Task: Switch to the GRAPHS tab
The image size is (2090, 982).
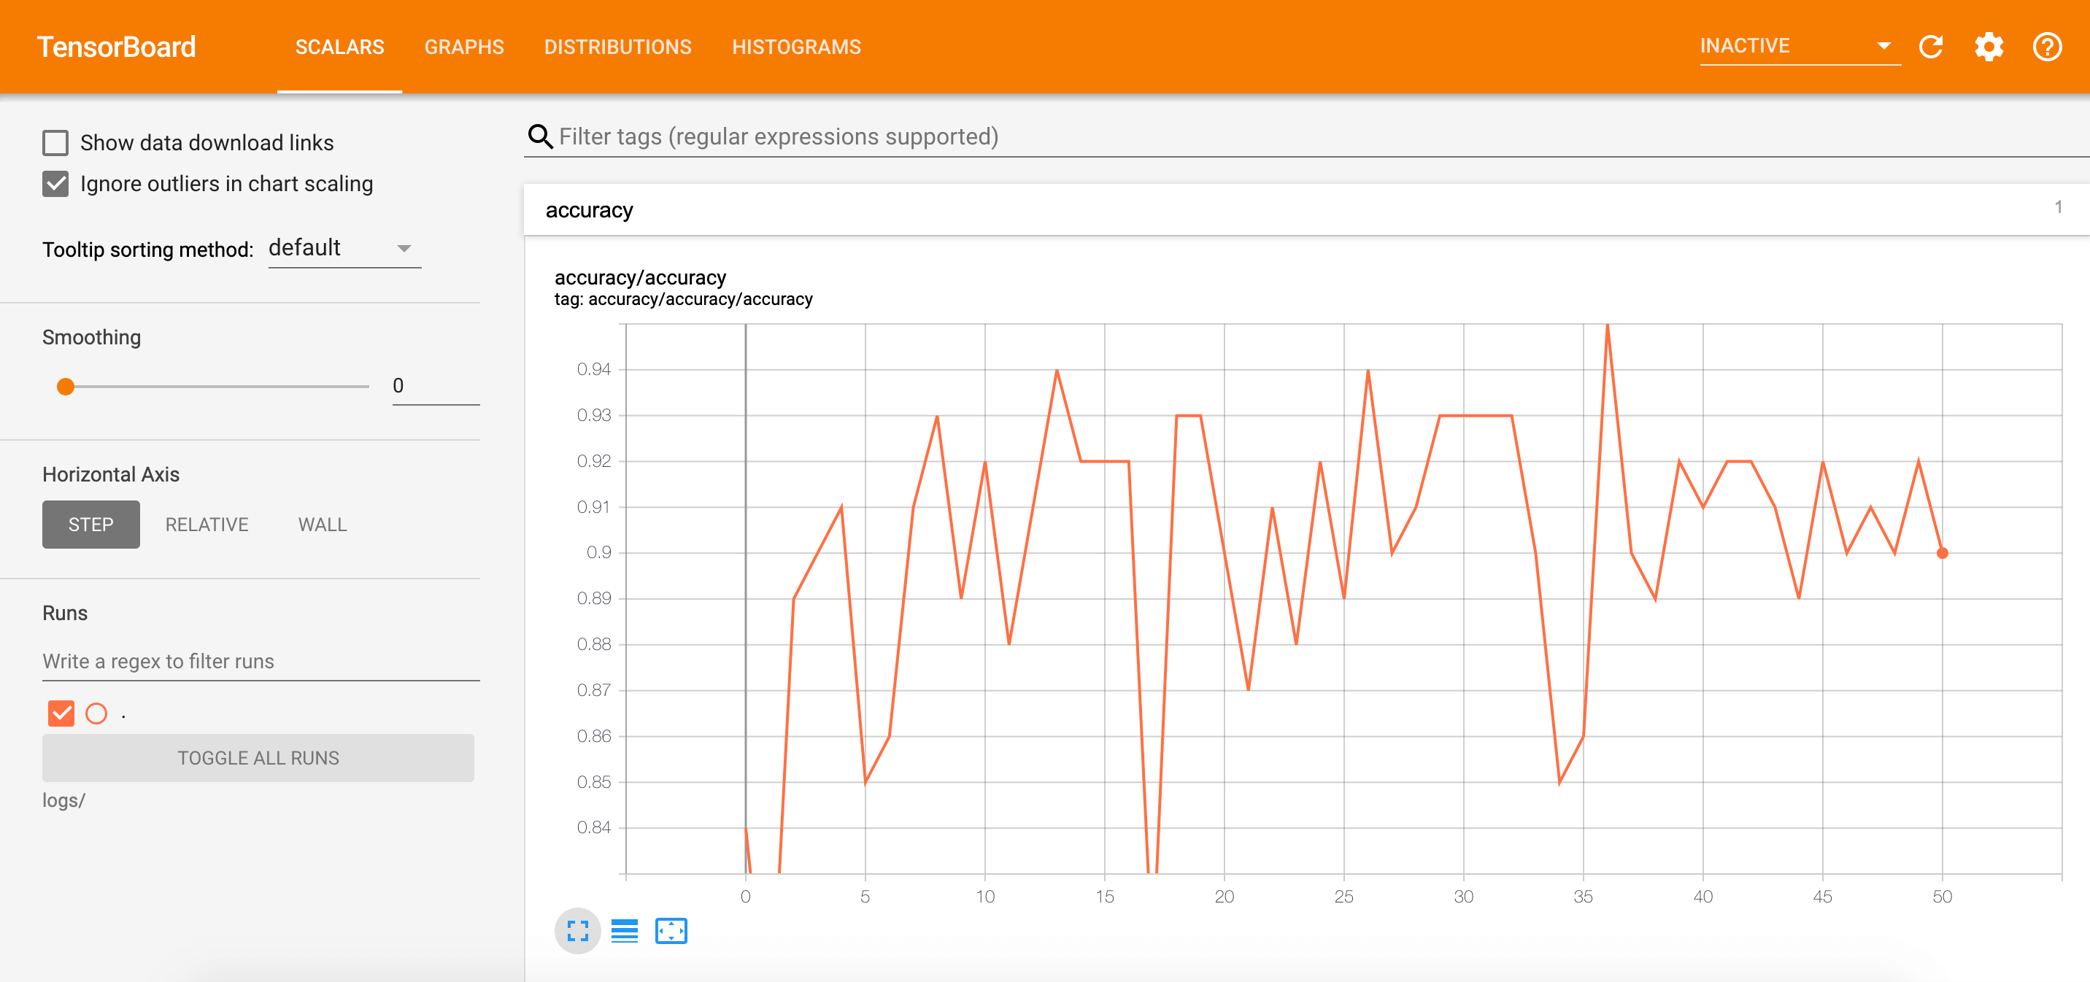Action: click(x=464, y=47)
